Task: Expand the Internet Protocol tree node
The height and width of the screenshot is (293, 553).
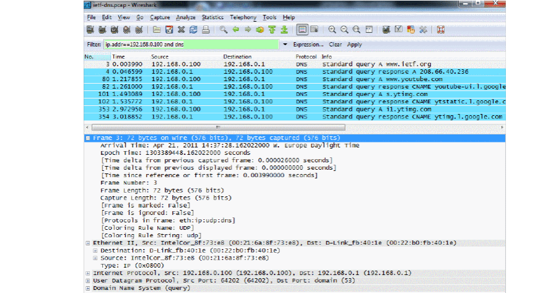Action: [87, 273]
